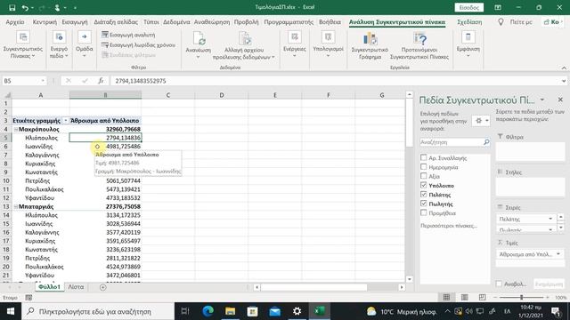This screenshot has height=320, width=570.
Task: Open the Εμφάνιση ribbon button
Action: tap(468, 45)
